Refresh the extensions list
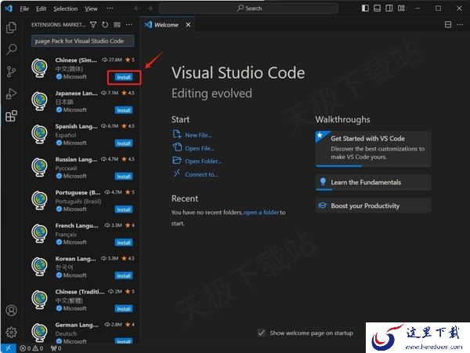The width and height of the screenshot is (470, 353). click(x=105, y=24)
